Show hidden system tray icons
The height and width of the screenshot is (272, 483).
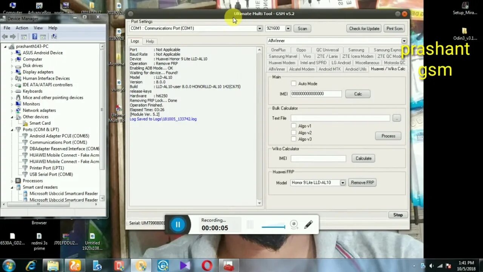click(415, 266)
